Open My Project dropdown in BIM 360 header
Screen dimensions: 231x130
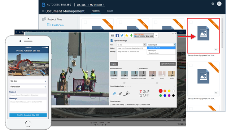97,5
